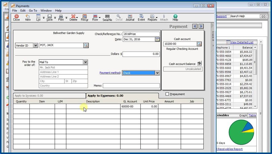Open the Vendor ID type dropdown
Viewport: 272px width, 154px height.
36,46
